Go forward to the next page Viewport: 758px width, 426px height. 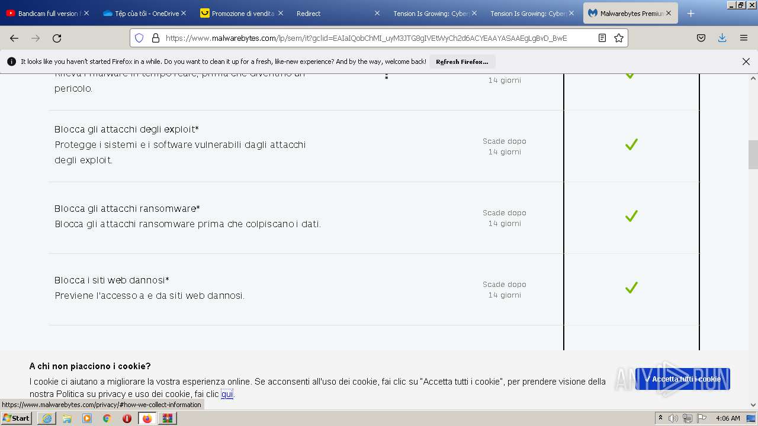(x=36, y=38)
